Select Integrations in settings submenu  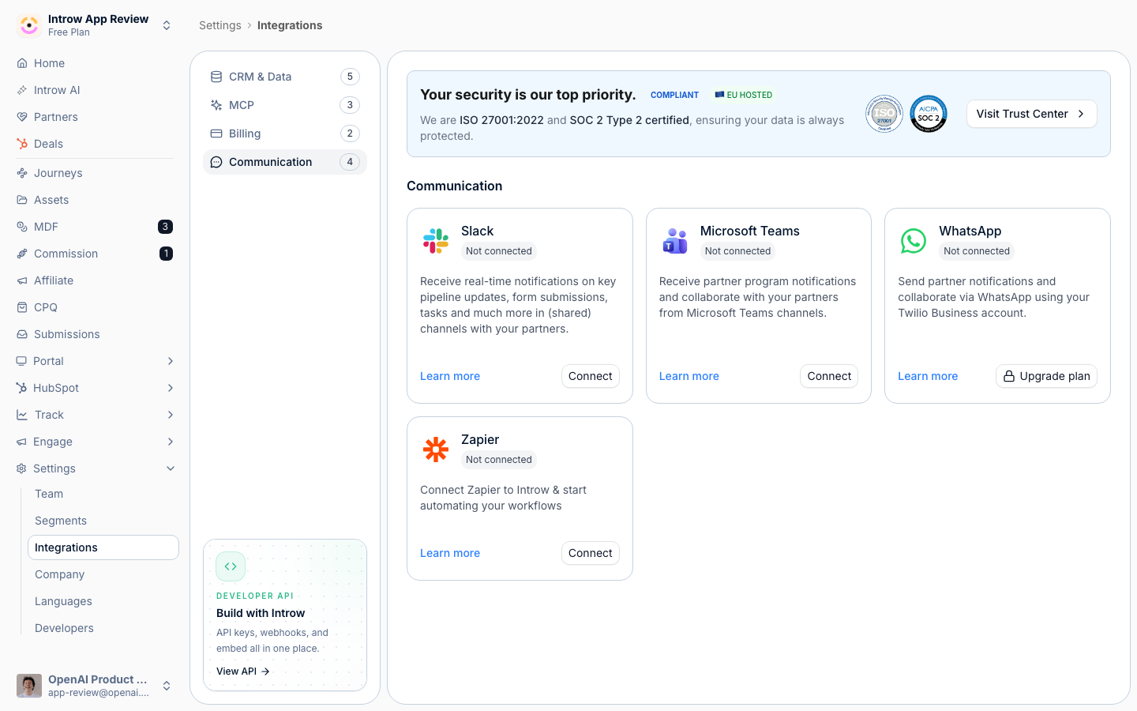[103, 547]
